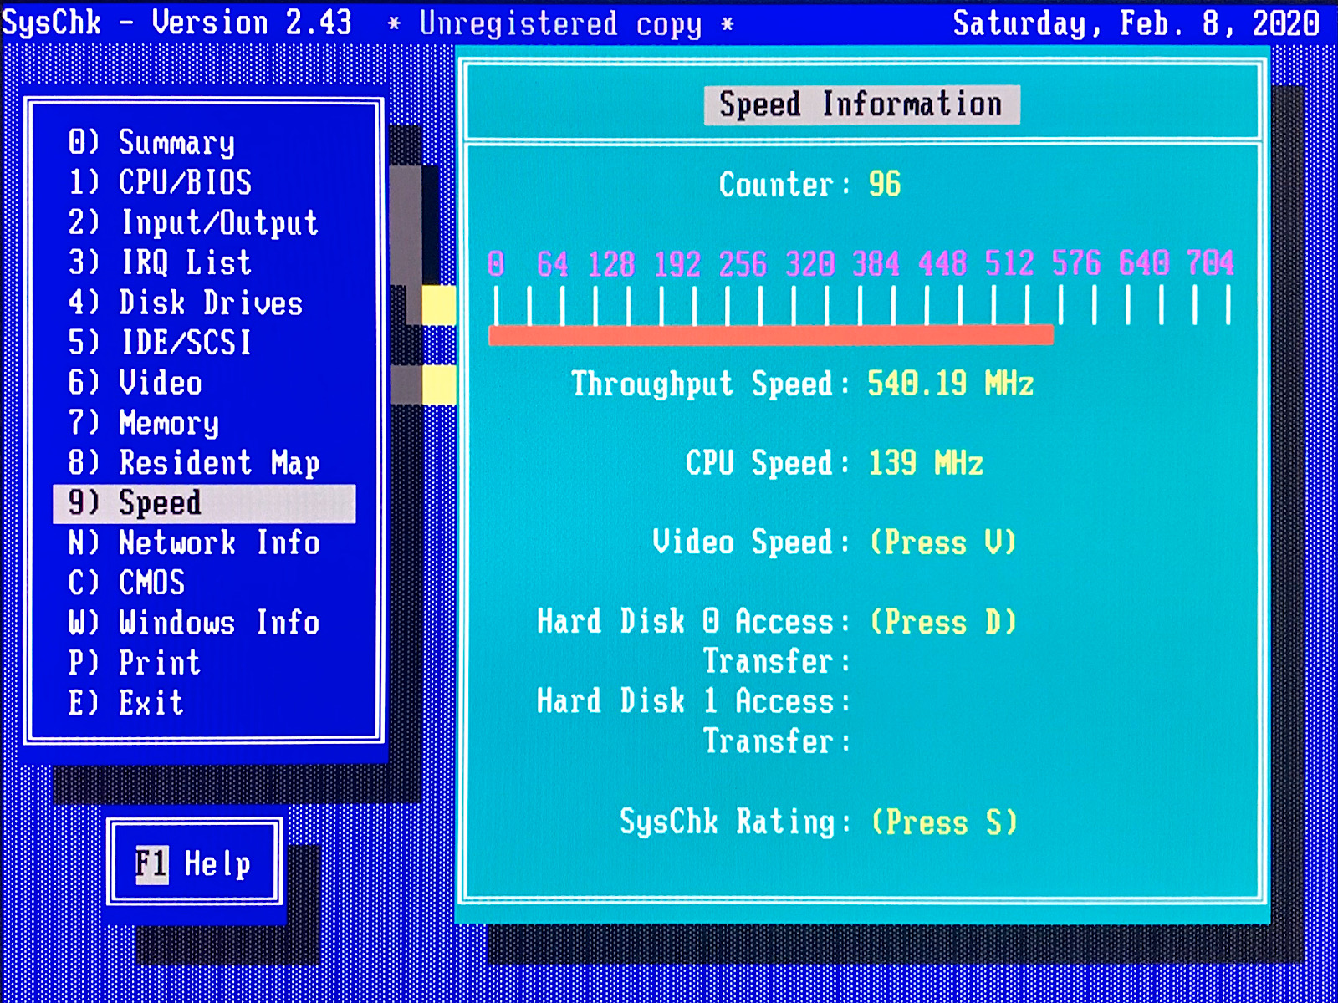
Task: Choose Resident Map from the menu
Action: click(x=193, y=463)
